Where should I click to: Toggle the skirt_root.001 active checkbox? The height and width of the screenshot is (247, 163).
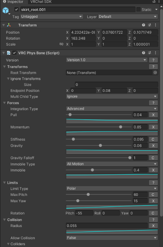tap(17, 10)
